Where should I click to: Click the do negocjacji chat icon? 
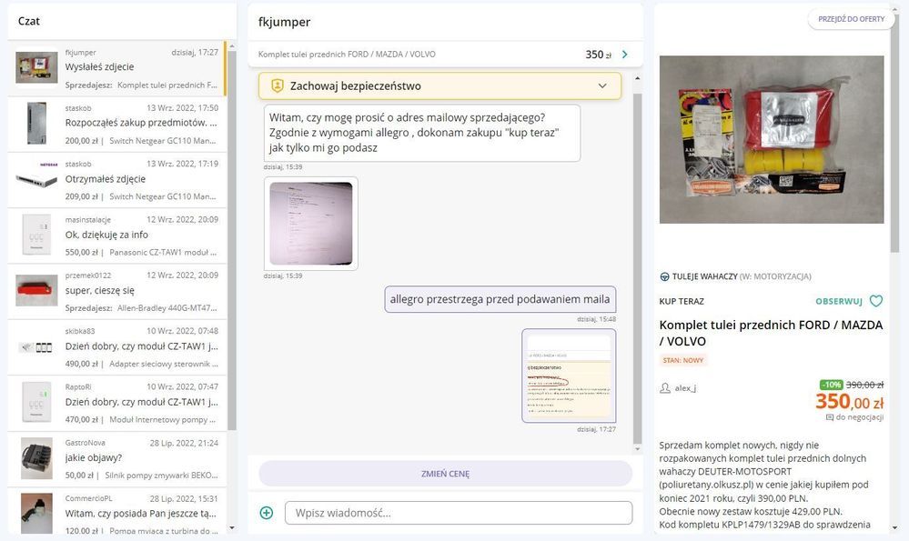coord(829,417)
